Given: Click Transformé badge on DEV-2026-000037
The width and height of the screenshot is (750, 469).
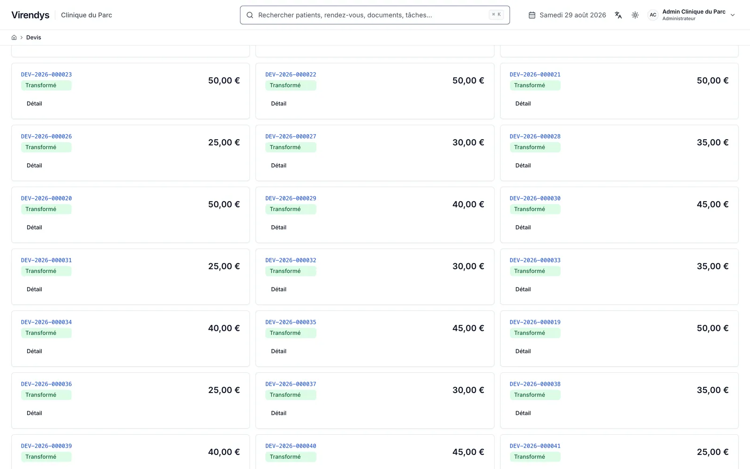Looking at the screenshot, I should coord(291,395).
